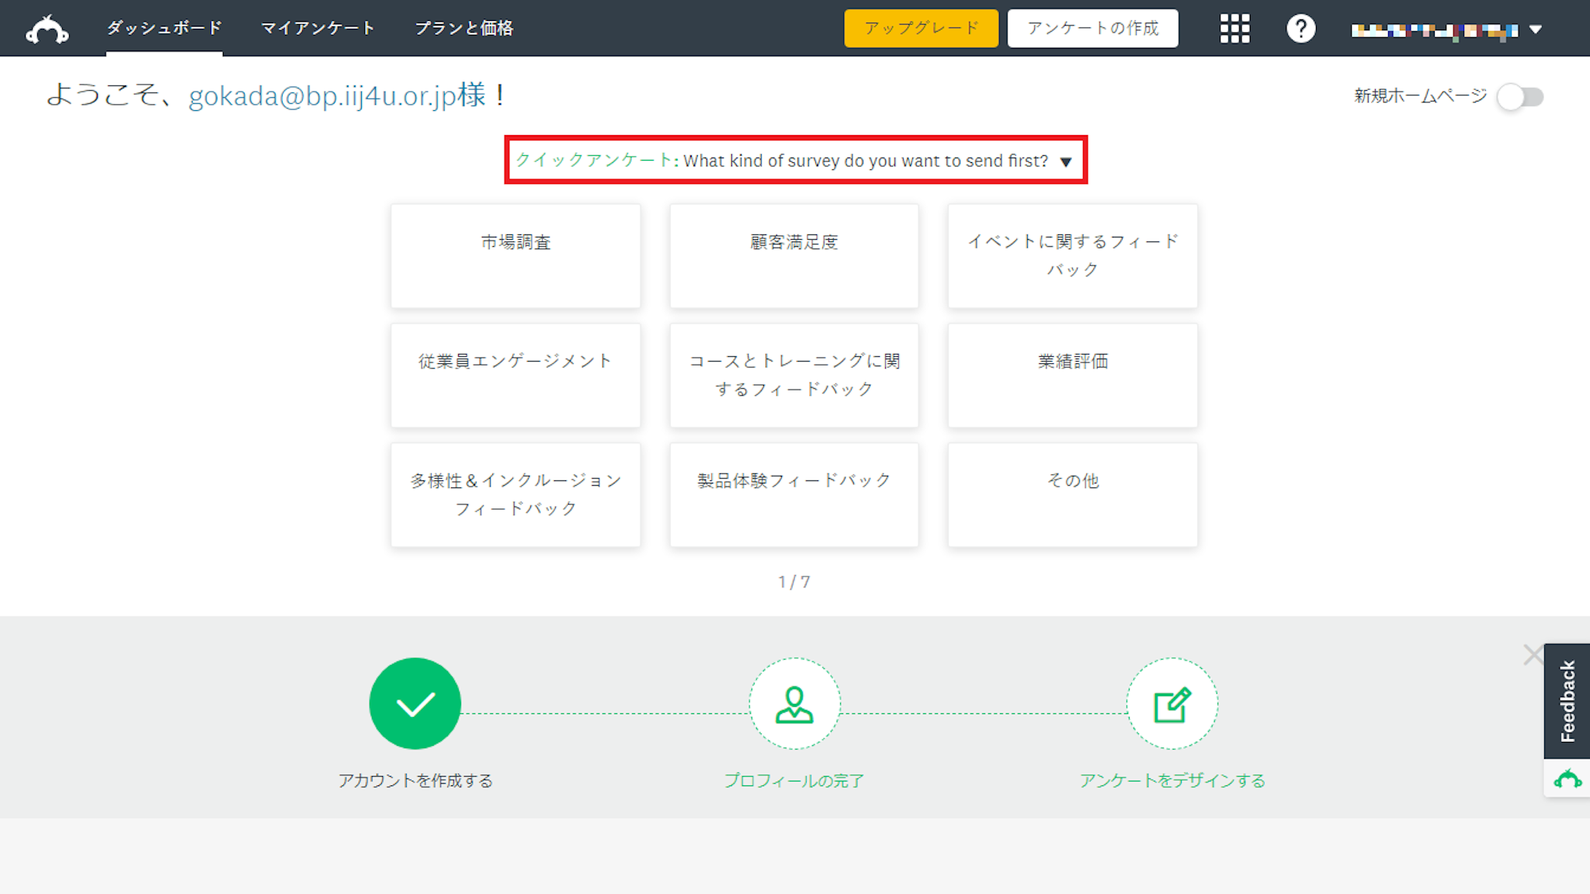The height and width of the screenshot is (894, 1590).
Task: Click the SurveyMonkey logo icon
Action: 47,29
